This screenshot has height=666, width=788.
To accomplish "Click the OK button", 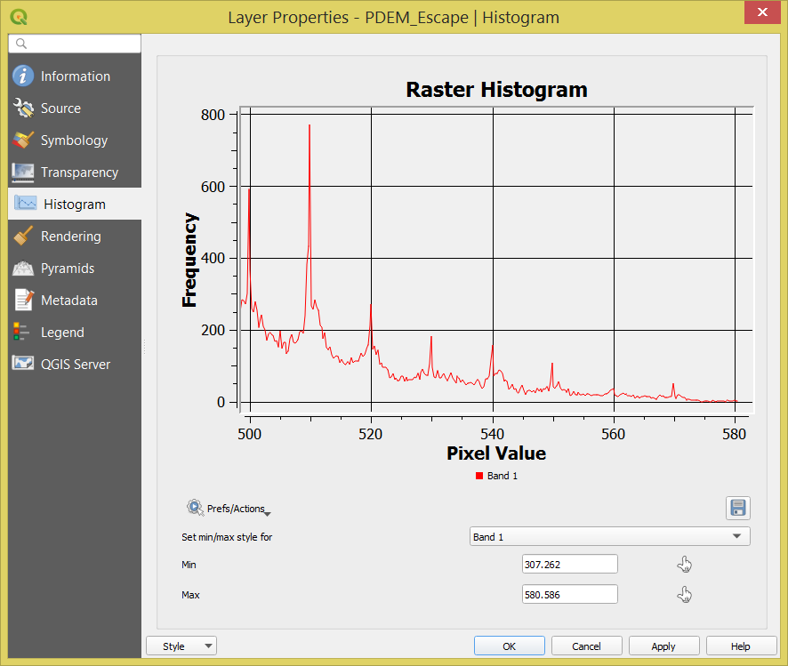I will coord(509,646).
